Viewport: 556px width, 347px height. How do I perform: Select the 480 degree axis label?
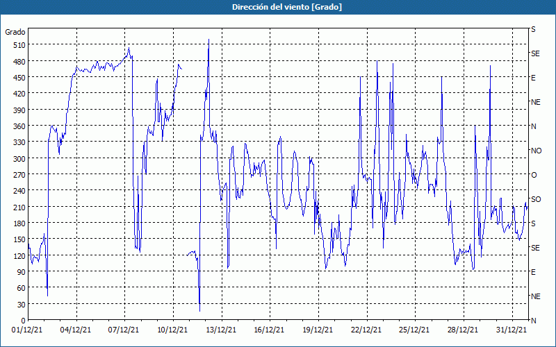[x=19, y=62]
